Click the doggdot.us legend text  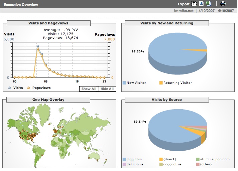click(x=172, y=164)
